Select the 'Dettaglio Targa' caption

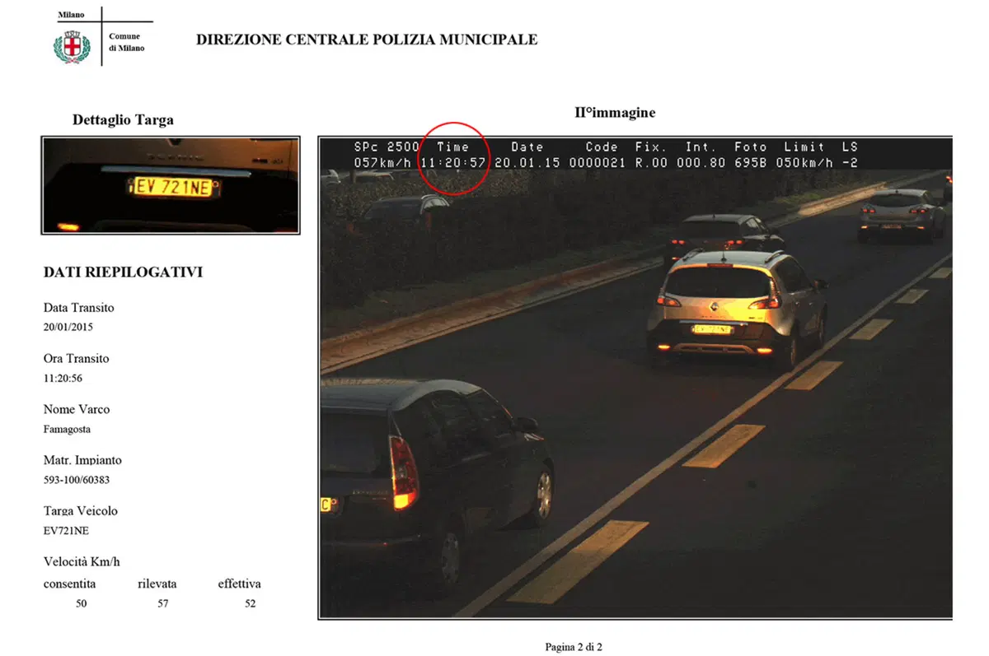click(123, 120)
